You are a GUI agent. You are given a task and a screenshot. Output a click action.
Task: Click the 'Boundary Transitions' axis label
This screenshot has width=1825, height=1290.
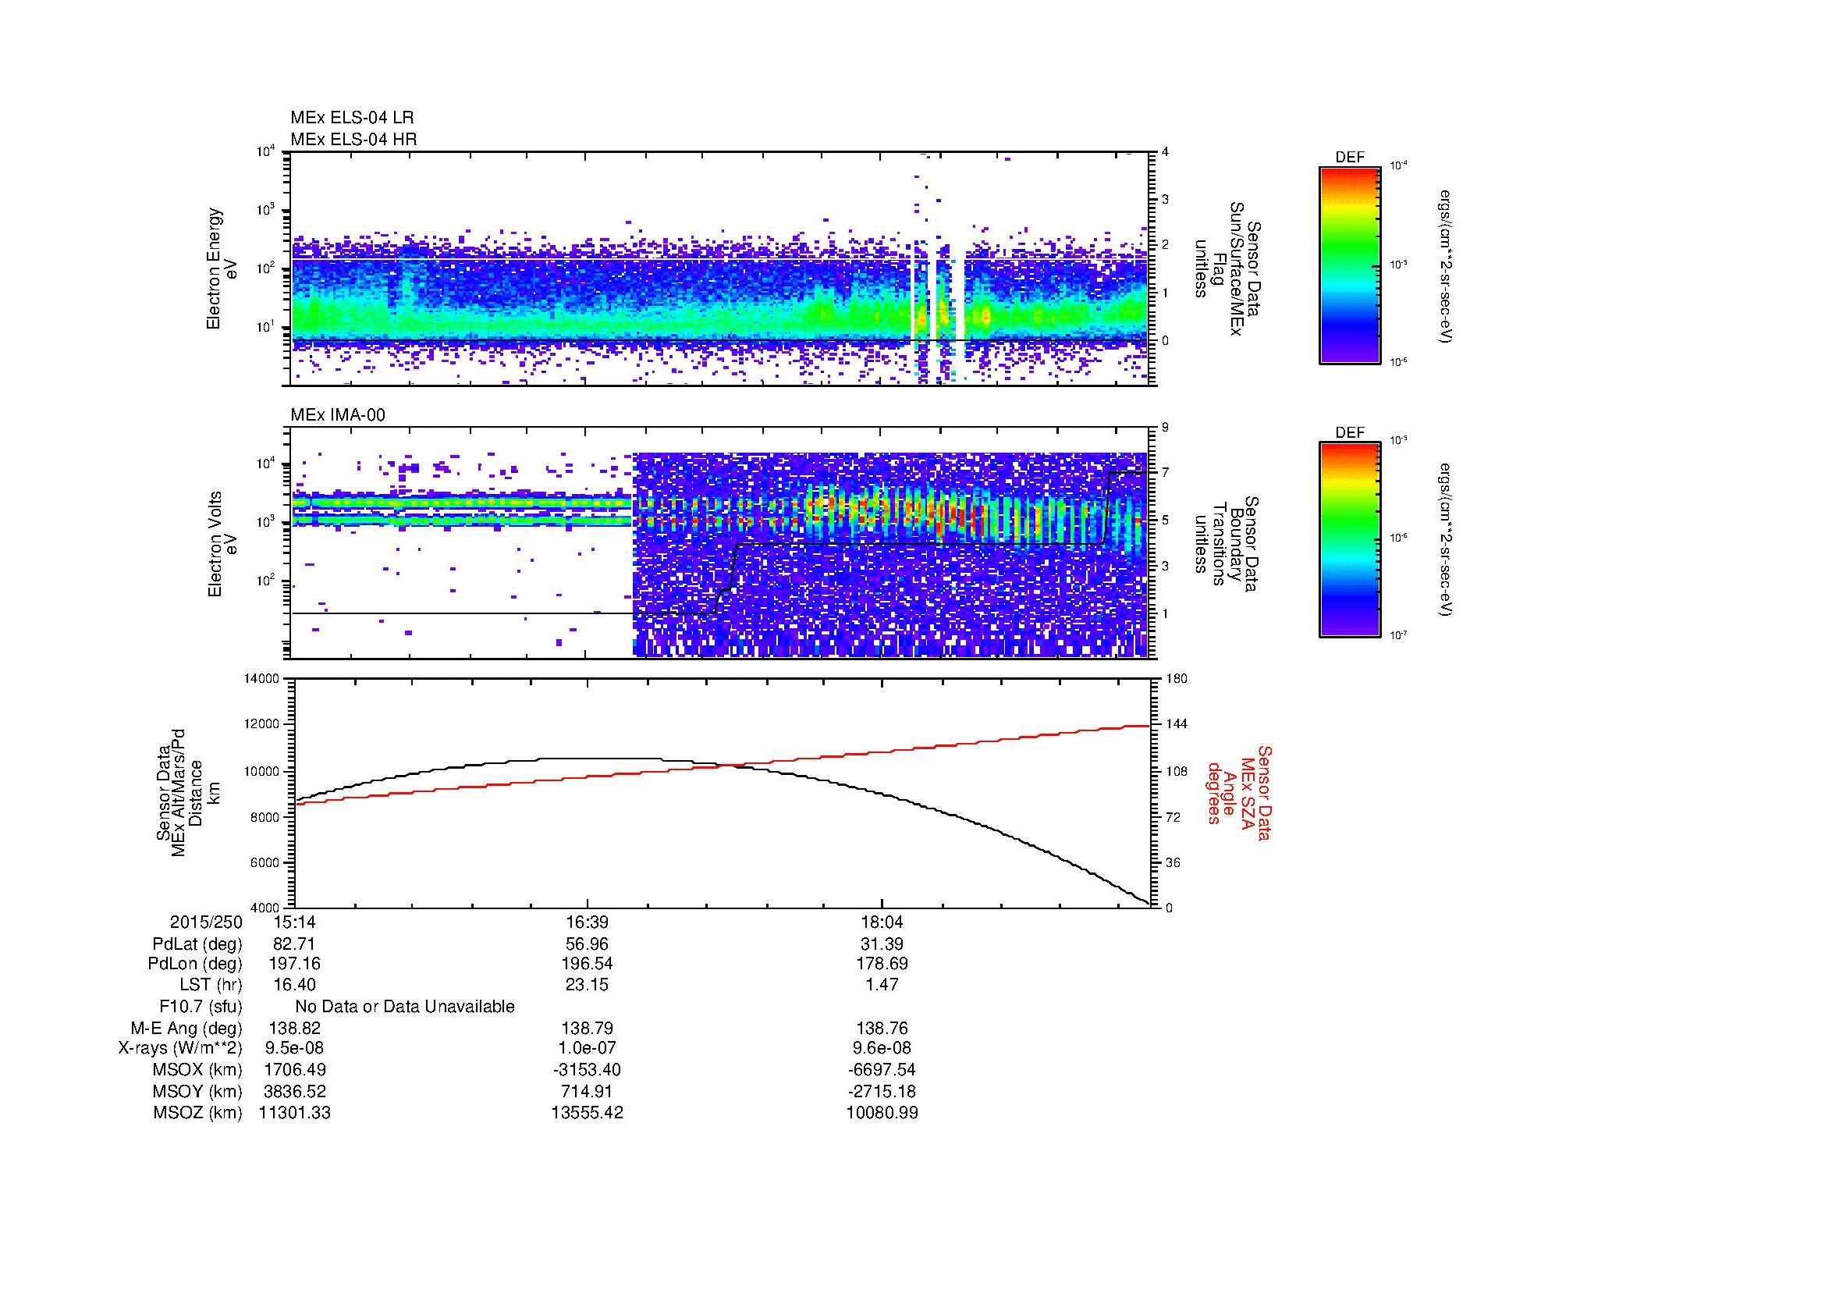(x=1227, y=544)
